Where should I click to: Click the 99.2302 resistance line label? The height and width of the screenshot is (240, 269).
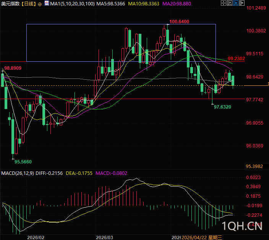click(237, 59)
